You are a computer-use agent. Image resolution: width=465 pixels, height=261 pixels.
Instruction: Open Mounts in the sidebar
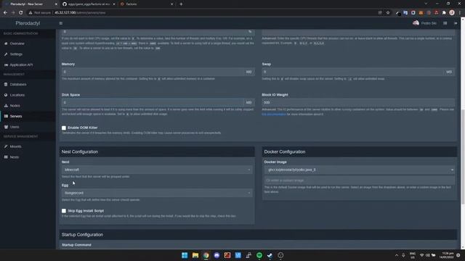(15, 146)
